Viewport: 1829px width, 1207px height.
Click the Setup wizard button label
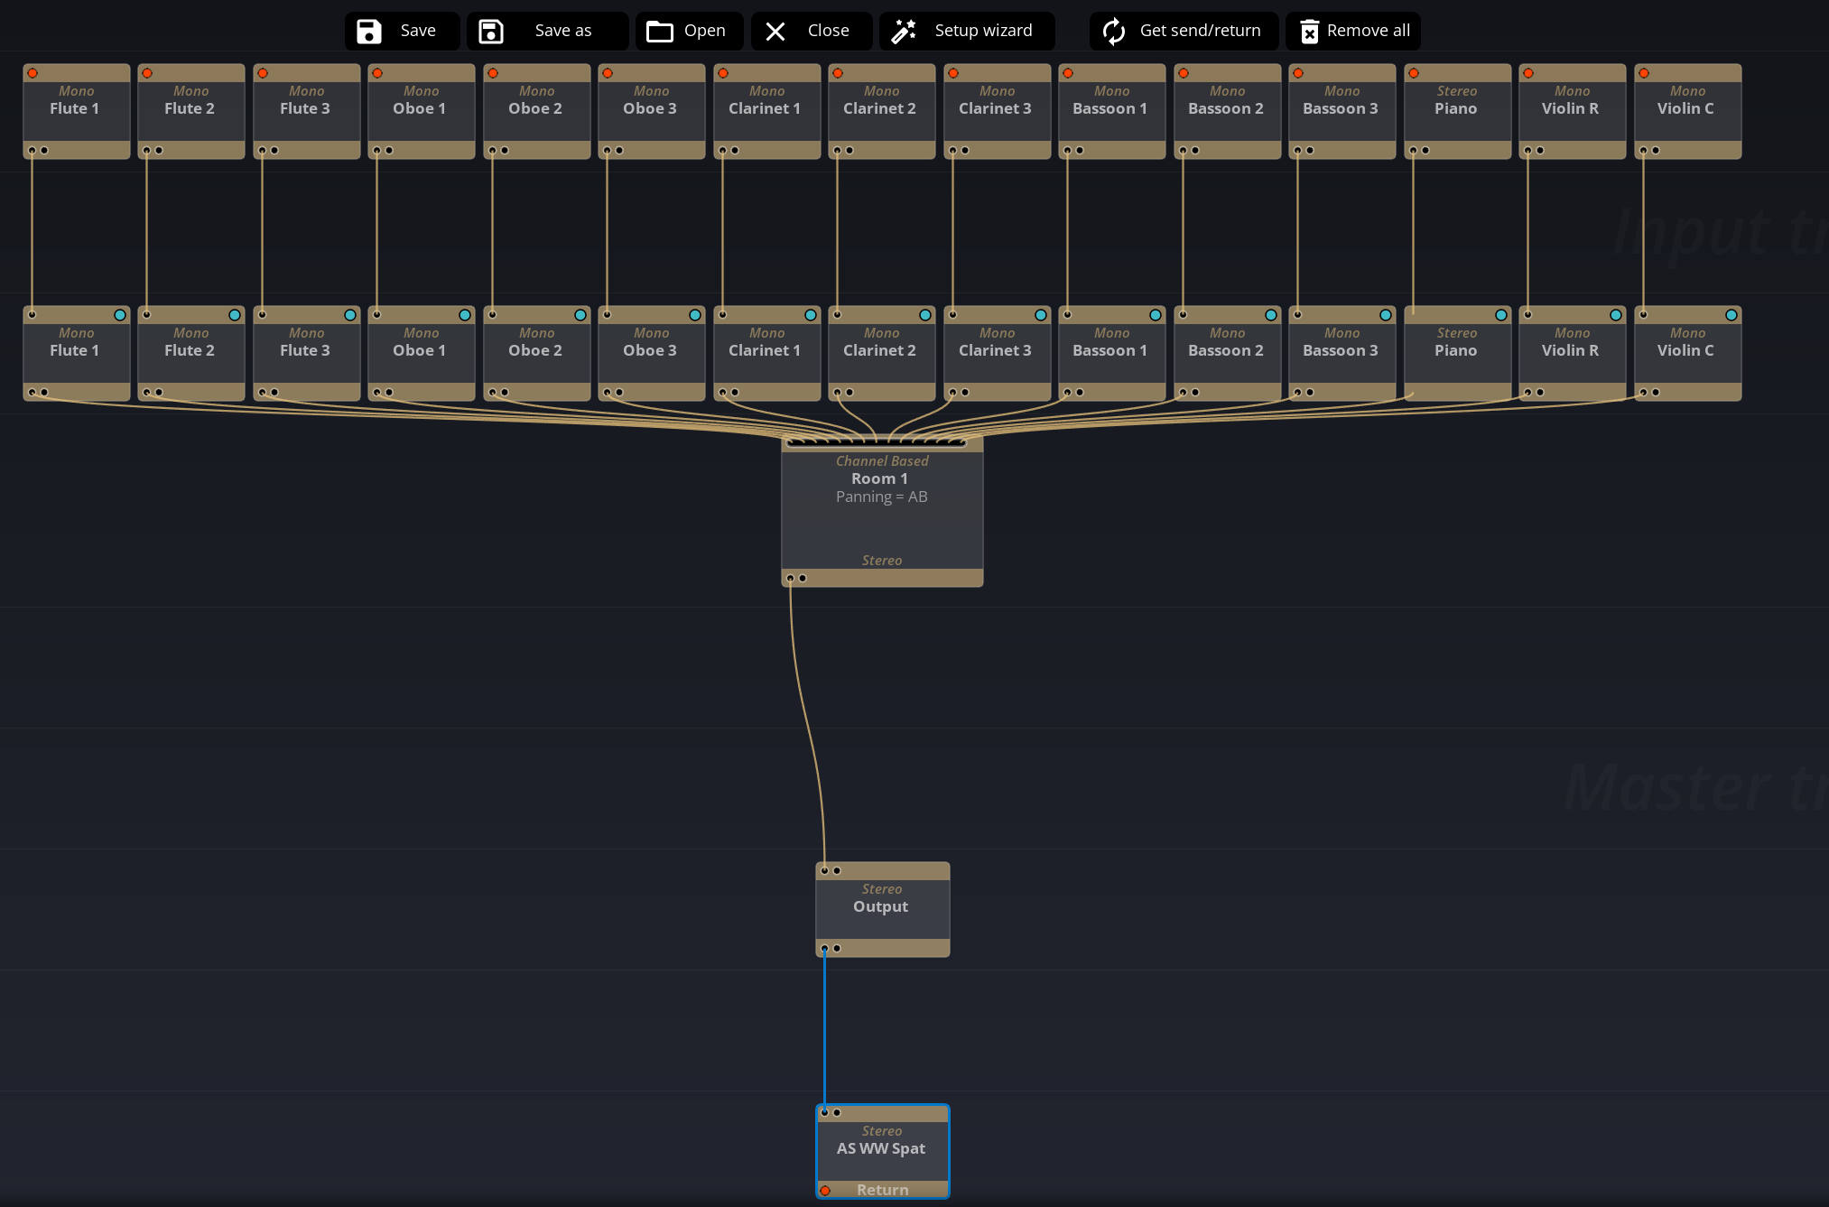[x=983, y=31]
